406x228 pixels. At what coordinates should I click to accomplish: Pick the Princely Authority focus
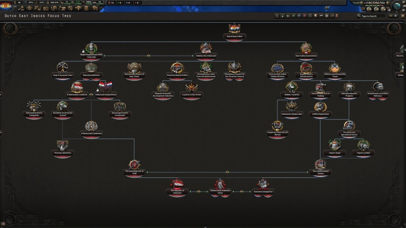pos(63,148)
